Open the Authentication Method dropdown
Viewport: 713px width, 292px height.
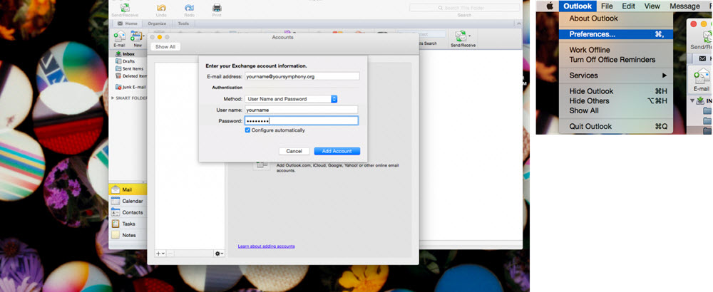point(291,98)
